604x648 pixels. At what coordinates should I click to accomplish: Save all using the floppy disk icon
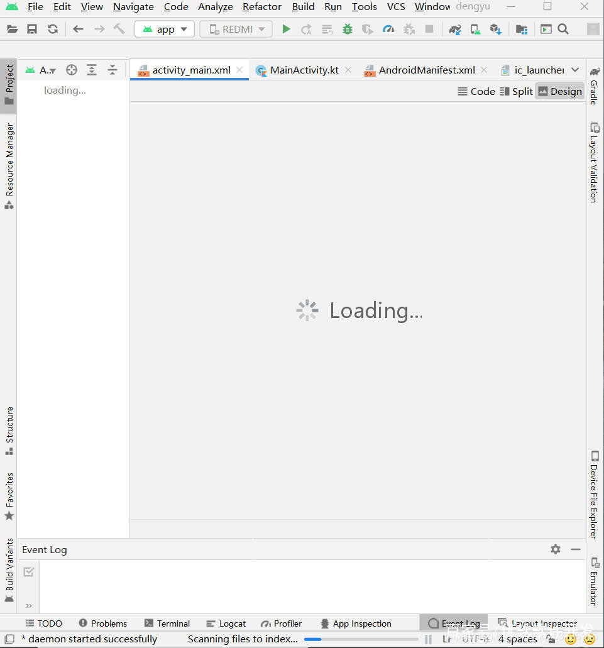coord(32,30)
